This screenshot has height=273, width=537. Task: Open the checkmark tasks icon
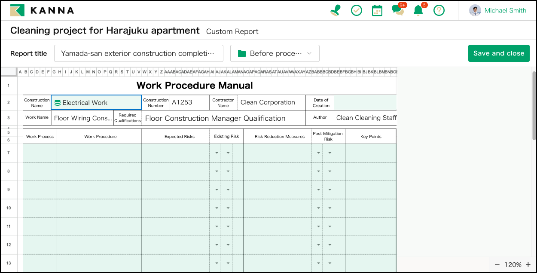(x=357, y=10)
